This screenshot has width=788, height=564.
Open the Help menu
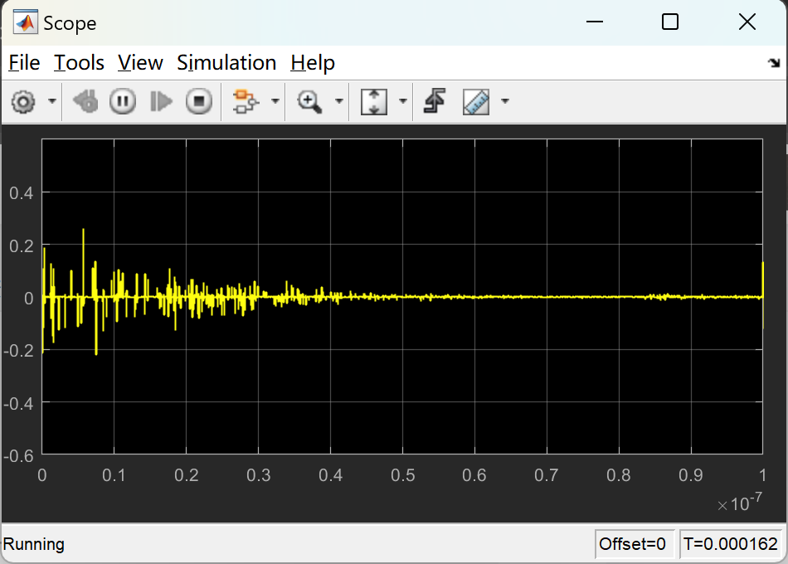[313, 63]
